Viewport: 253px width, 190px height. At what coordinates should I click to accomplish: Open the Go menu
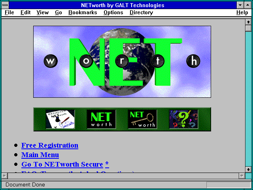tap(59, 13)
